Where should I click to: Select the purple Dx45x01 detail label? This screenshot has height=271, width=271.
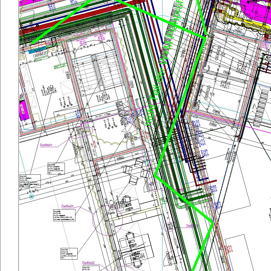67,206
